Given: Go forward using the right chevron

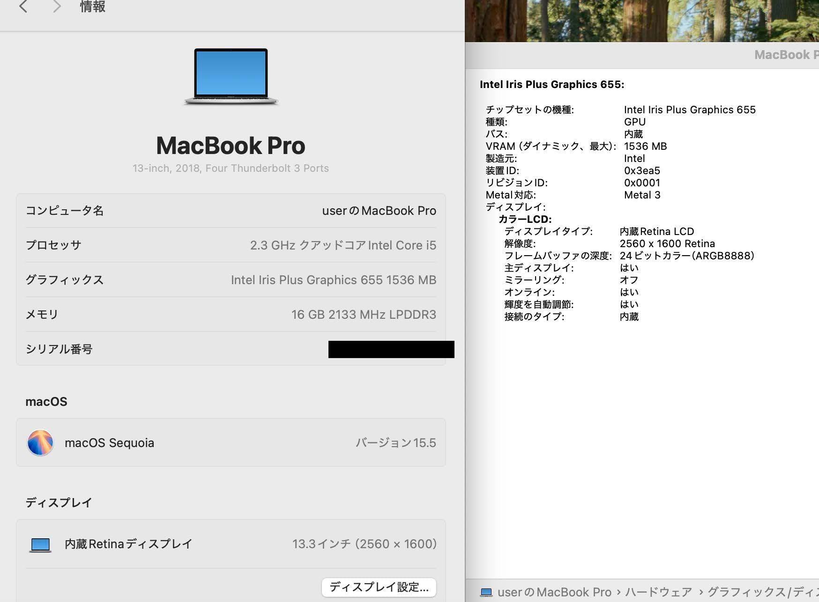Looking at the screenshot, I should (57, 7).
